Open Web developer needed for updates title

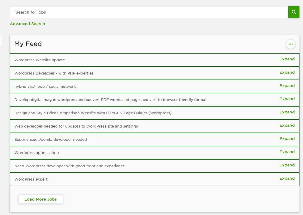[x=76, y=126]
